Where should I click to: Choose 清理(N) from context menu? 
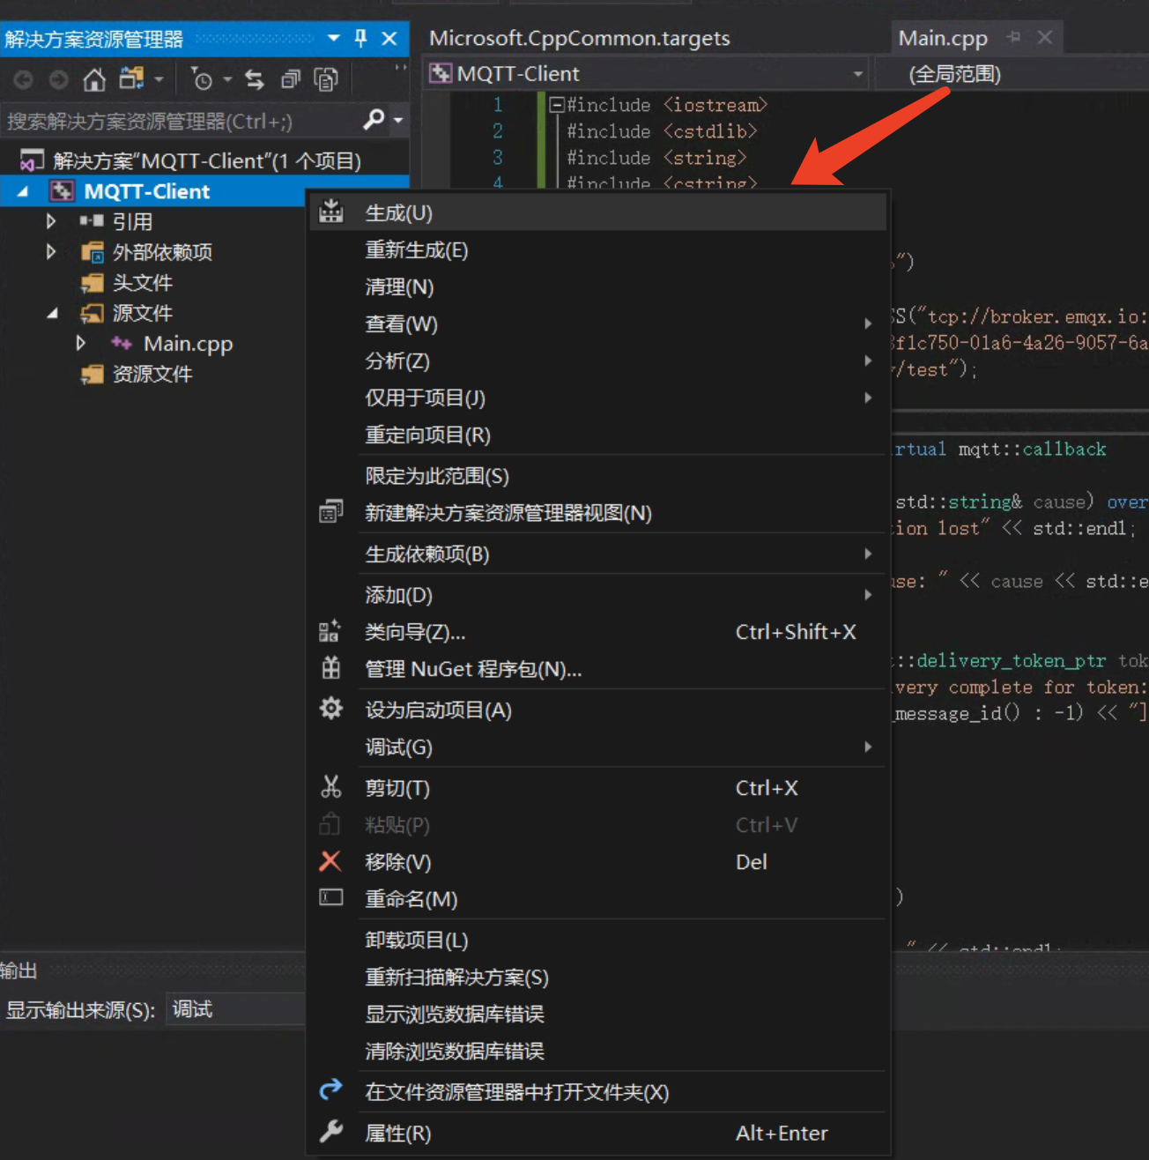pos(597,287)
